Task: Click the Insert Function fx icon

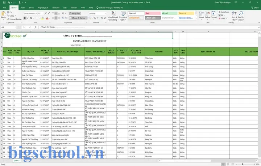Action: pos(36,27)
